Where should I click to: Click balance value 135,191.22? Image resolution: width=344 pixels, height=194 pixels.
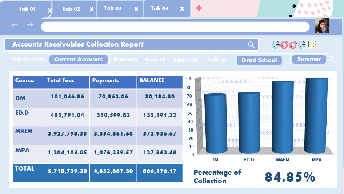(x=160, y=115)
